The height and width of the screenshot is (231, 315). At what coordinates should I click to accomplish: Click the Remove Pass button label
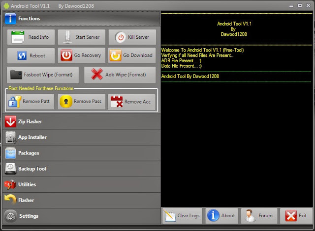pyautogui.click(x=88, y=102)
